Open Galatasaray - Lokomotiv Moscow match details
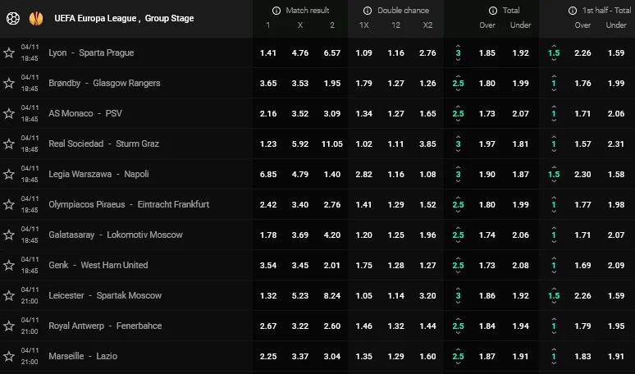This screenshot has width=635, height=374. pos(115,235)
